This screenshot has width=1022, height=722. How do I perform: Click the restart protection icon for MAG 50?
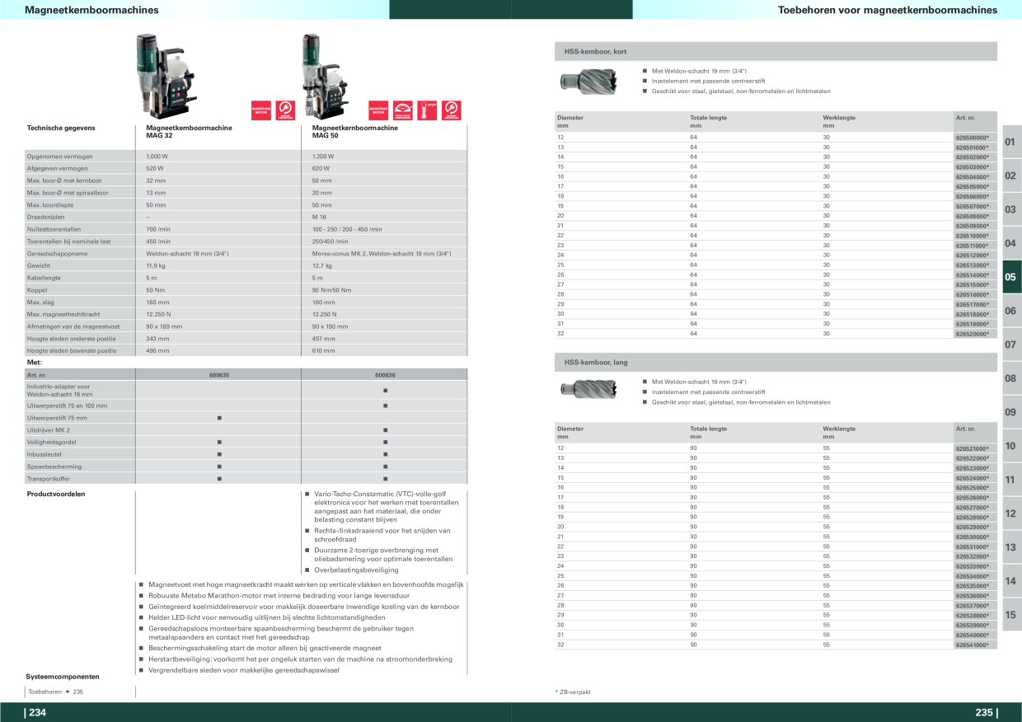(451, 110)
